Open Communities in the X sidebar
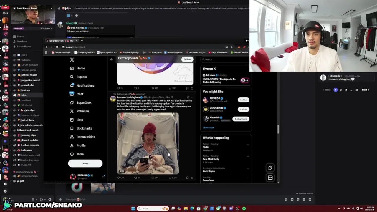Viewport: 377px width, 212px height. click(82, 137)
